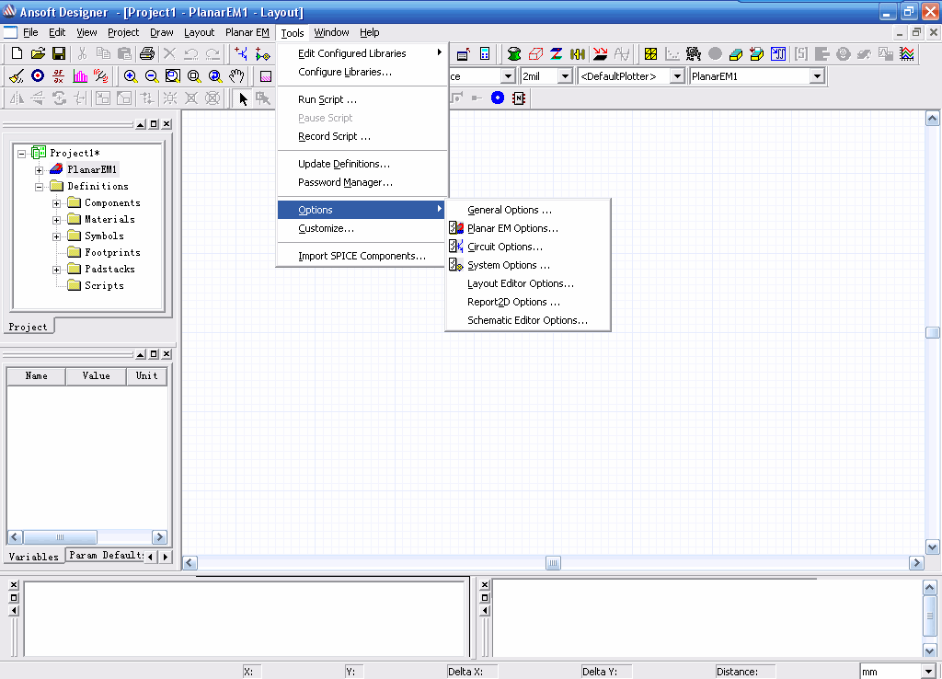Open Password Manager
The height and width of the screenshot is (679, 942).
tap(362, 182)
